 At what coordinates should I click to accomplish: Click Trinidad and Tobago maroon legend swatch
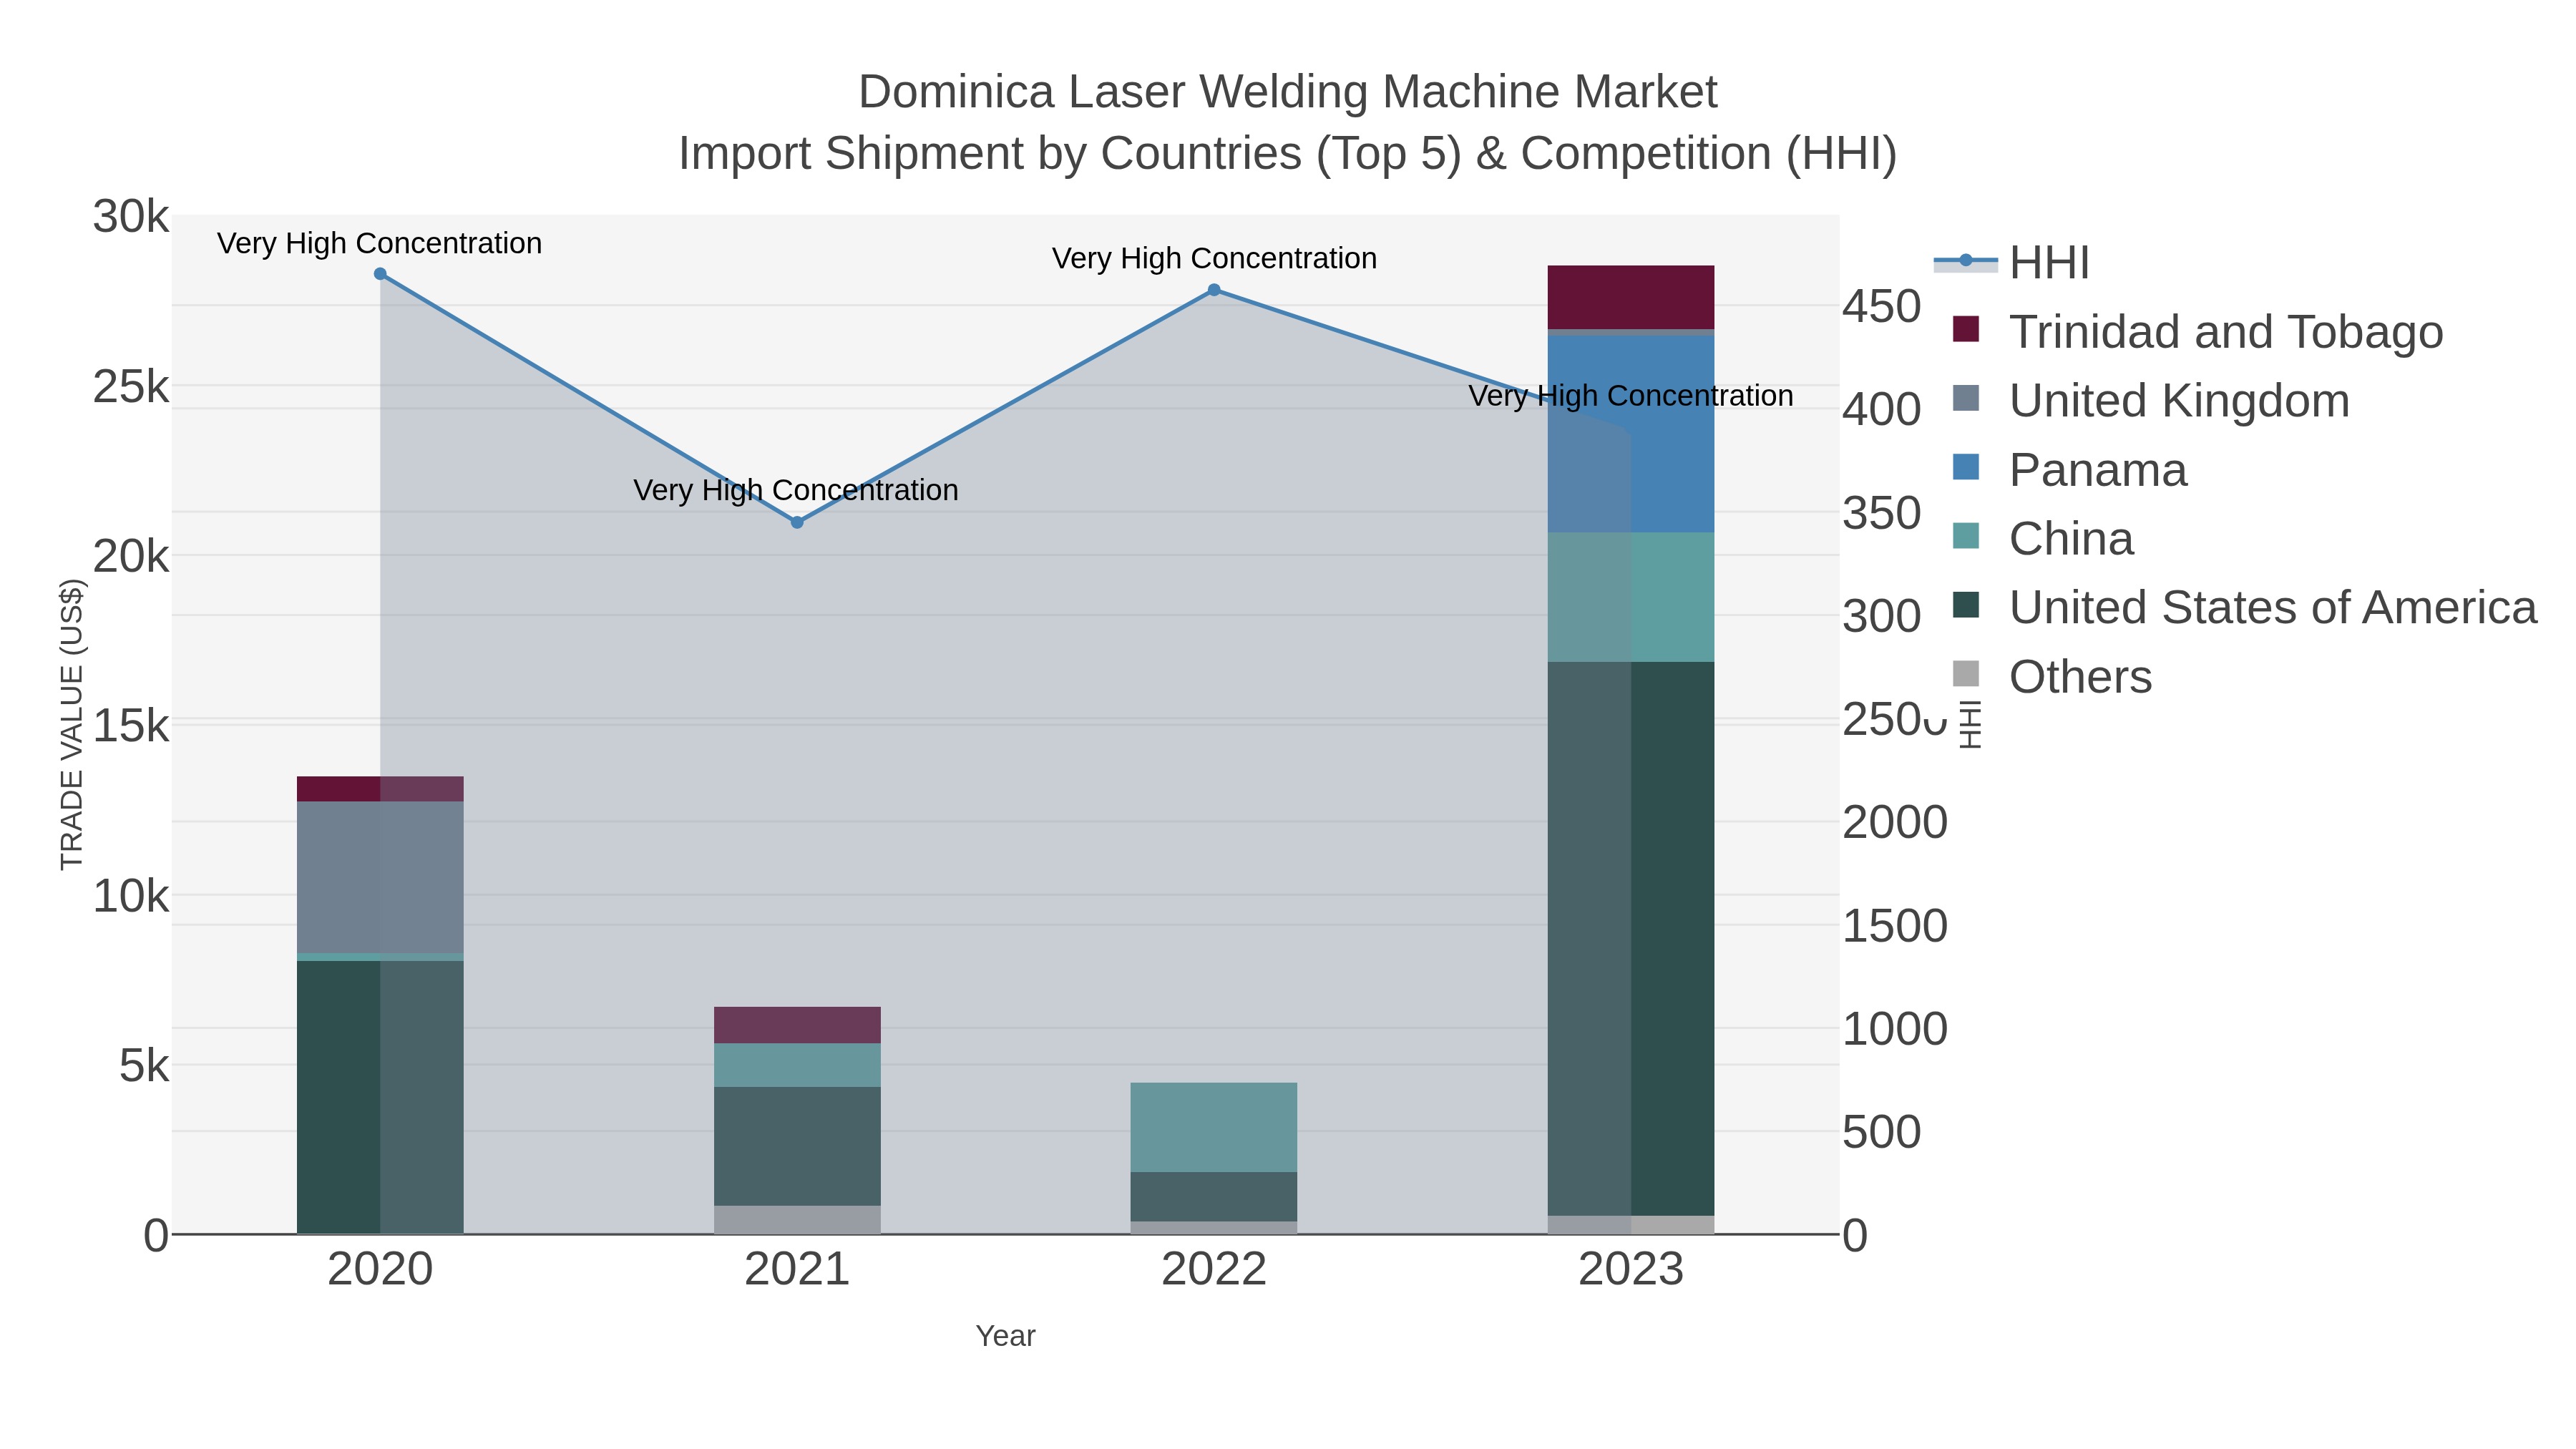(x=1966, y=329)
